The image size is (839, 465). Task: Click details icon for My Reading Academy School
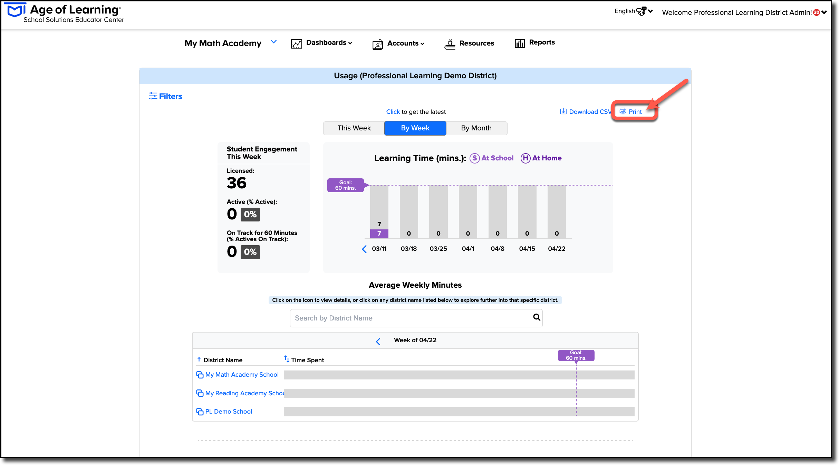pyautogui.click(x=200, y=393)
